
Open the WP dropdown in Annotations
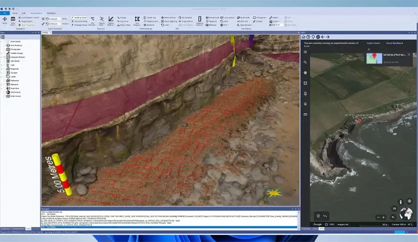(224, 25)
